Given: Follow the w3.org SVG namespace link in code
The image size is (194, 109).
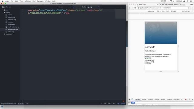Looking at the screenshot, I should (52, 10).
